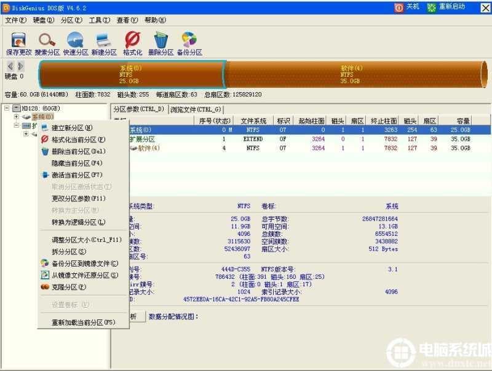The image size is (492, 371).
Task: Click the 容量 column header
Action: pos(463,121)
